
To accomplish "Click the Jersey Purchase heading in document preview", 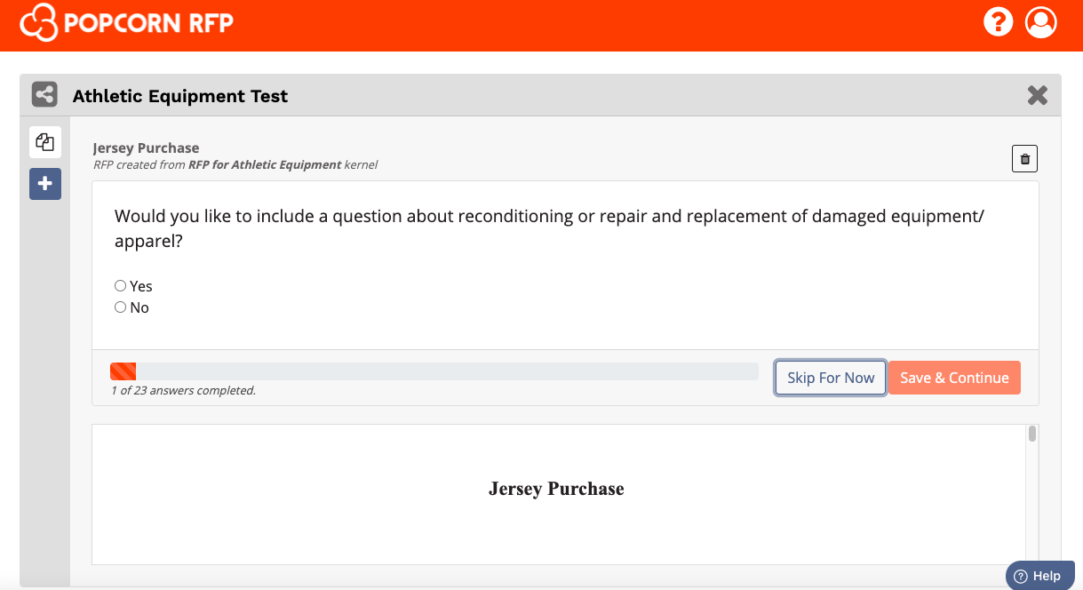I will [x=556, y=489].
